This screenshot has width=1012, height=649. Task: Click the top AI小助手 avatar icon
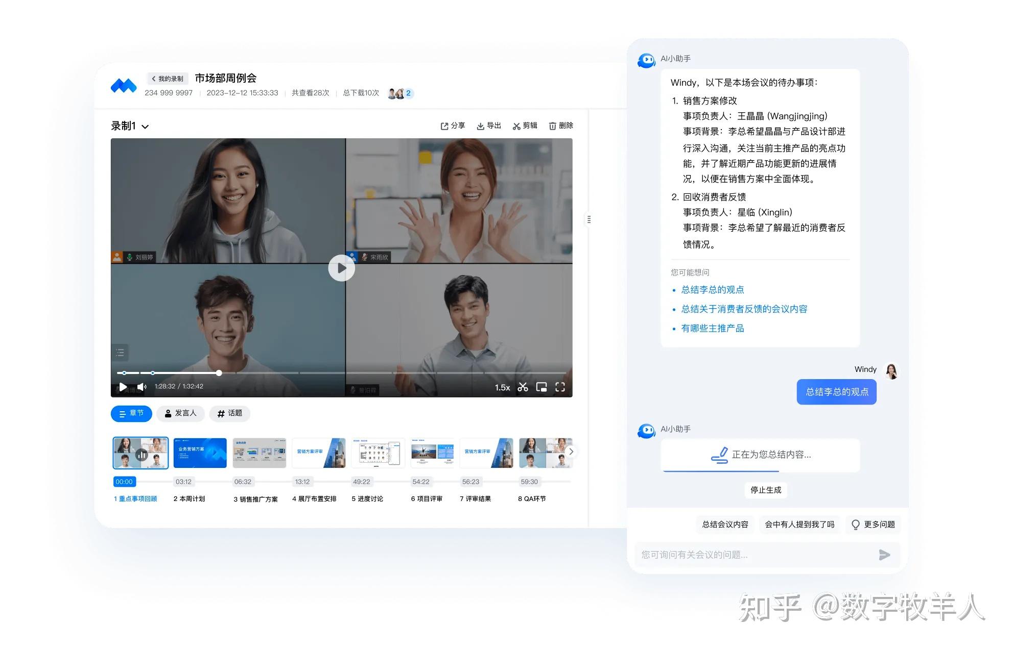(646, 61)
